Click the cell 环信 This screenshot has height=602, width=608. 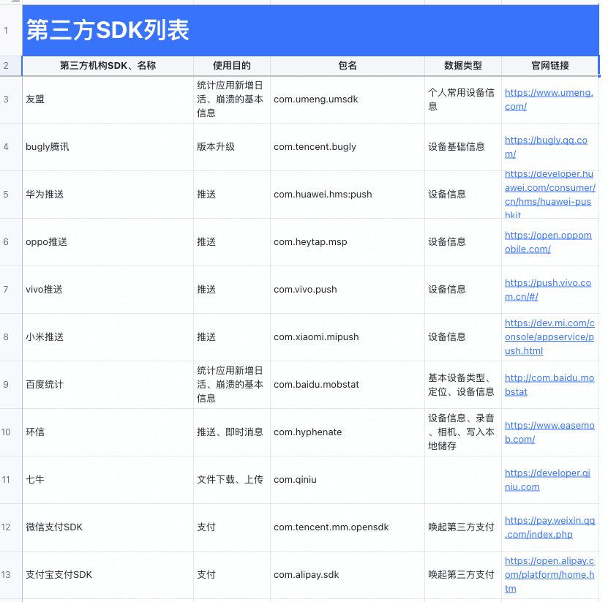coord(108,432)
